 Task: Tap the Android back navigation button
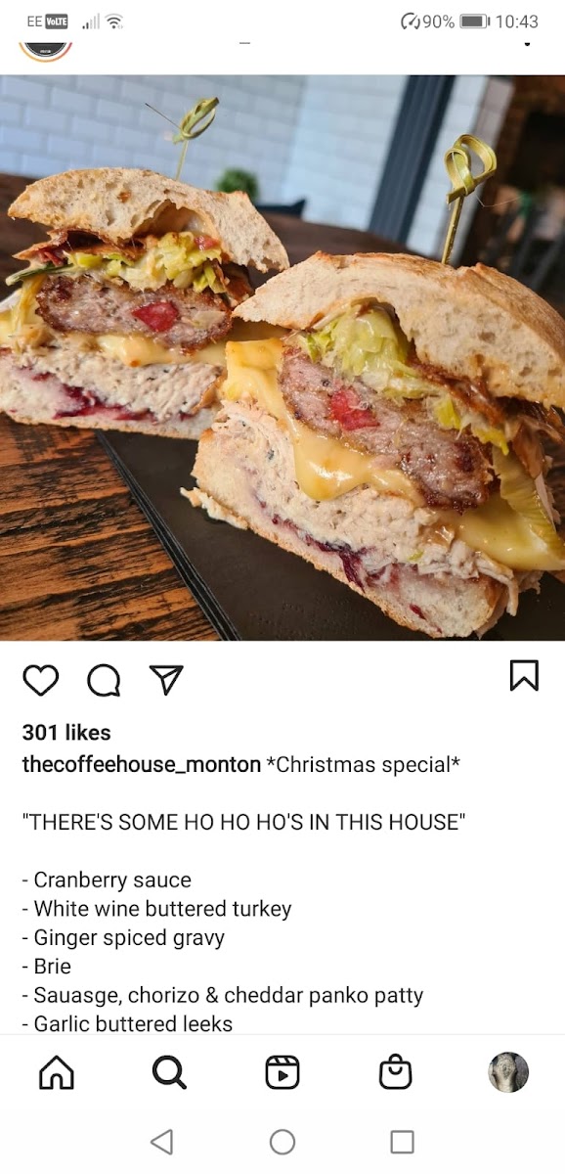[x=162, y=1142]
